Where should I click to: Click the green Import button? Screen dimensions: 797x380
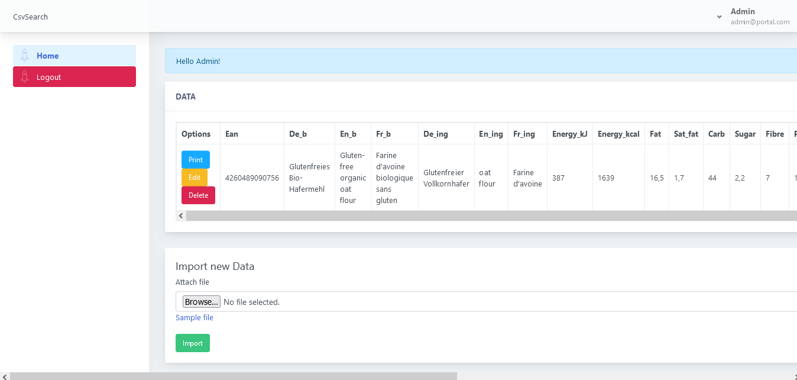[192, 343]
